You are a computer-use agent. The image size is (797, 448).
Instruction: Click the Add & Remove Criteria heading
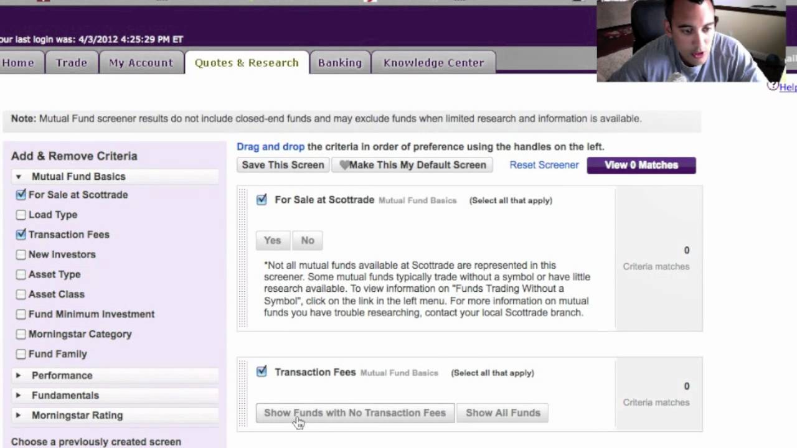(x=74, y=156)
